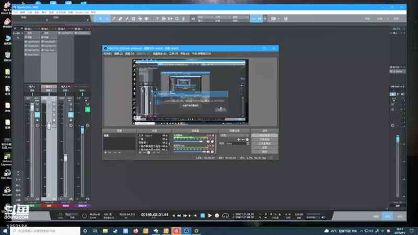
Task: Move source down with OBS sources arrow
Action: [158, 152]
